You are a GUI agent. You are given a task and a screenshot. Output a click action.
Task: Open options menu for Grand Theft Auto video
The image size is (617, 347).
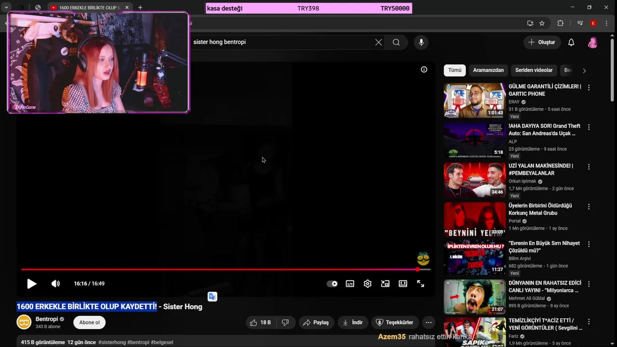(589, 127)
